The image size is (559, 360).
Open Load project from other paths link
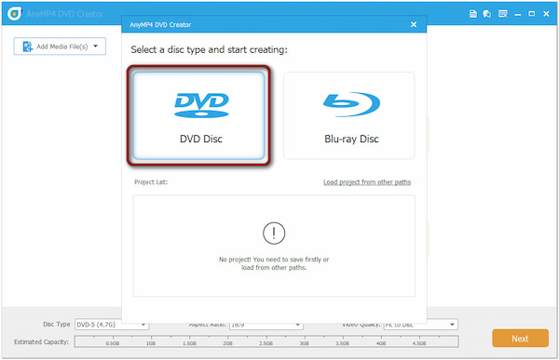pyautogui.click(x=367, y=182)
